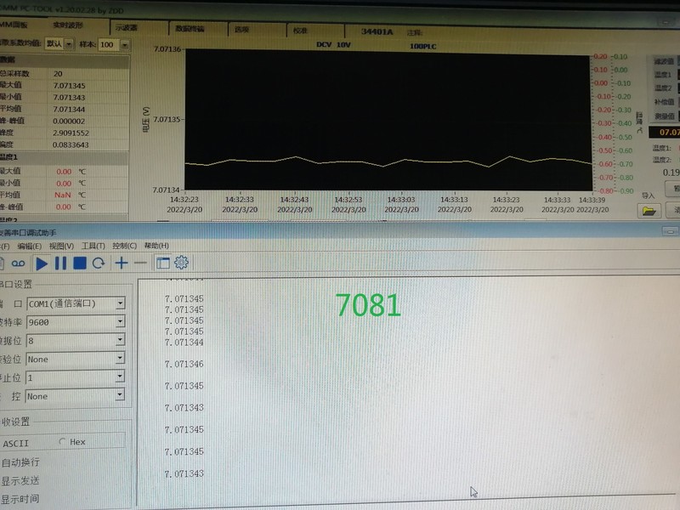The image size is (680, 510).
Task: Open the 工具(T) menu
Action: [93, 246]
